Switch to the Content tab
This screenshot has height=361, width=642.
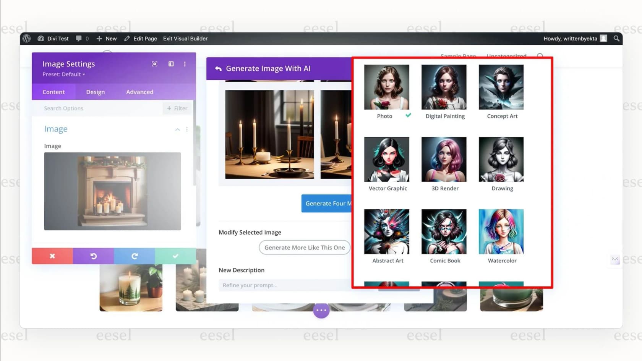[53, 92]
